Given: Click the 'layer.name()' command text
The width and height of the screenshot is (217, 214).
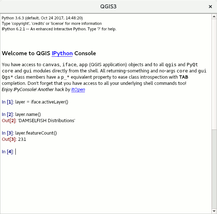Looking at the screenshot, I should (28, 114).
